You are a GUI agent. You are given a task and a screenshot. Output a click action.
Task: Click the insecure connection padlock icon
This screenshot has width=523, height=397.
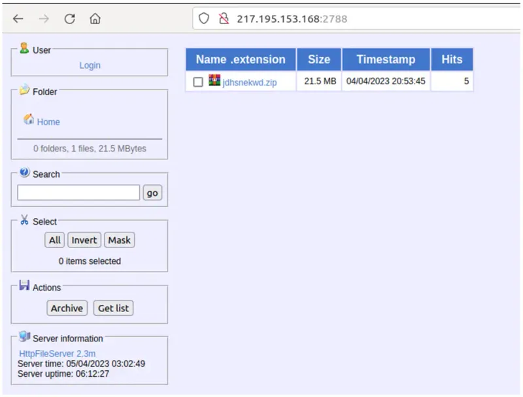click(224, 18)
